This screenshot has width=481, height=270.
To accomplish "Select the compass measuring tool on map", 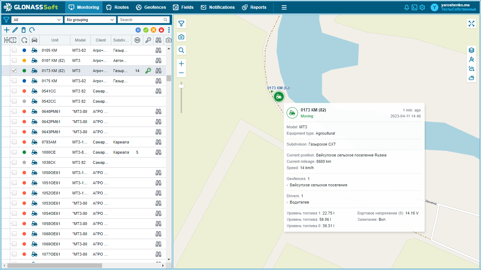I will pyautogui.click(x=471, y=59).
